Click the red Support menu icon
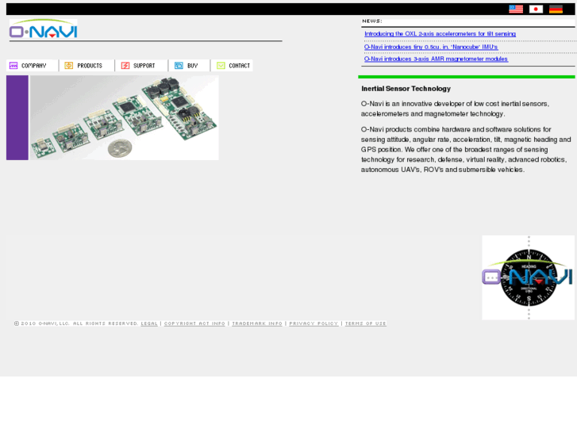Image resolution: width=577 pixels, height=432 pixels. click(x=125, y=66)
